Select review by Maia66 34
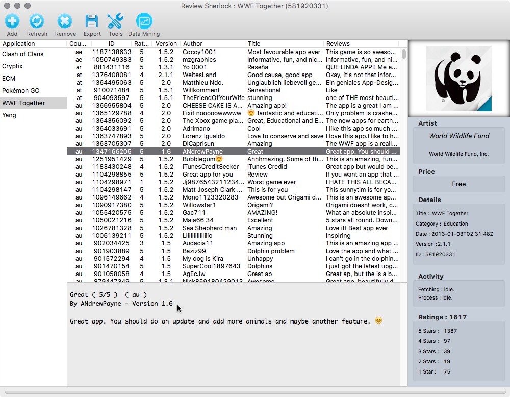 (234, 220)
